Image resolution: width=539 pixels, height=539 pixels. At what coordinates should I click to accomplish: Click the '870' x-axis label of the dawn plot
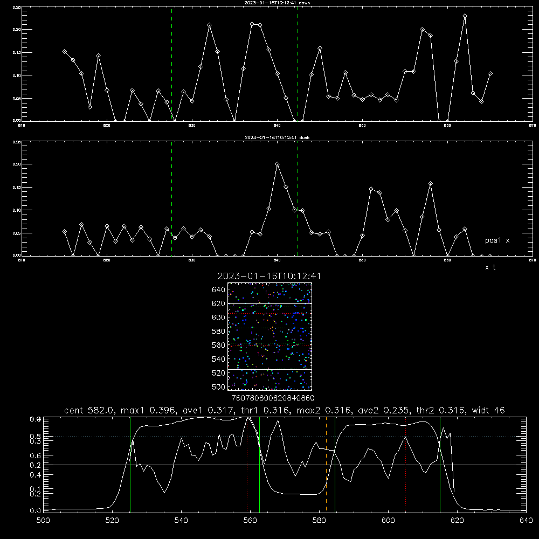coord(533,126)
